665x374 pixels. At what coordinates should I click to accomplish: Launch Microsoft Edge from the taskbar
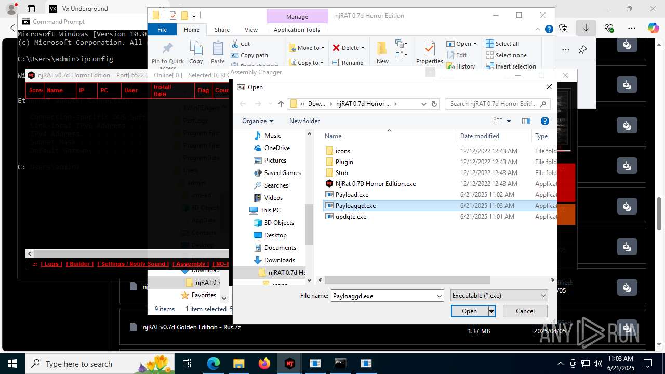tap(214, 364)
